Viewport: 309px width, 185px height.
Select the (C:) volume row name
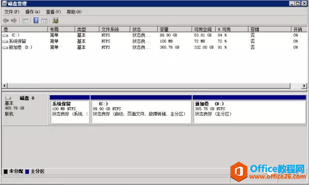[15, 35]
